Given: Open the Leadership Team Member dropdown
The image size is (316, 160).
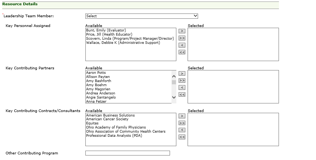Looking at the screenshot, I should tap(142, 16).
